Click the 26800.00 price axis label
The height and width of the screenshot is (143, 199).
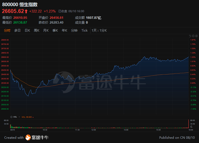[x=5, y=40]
